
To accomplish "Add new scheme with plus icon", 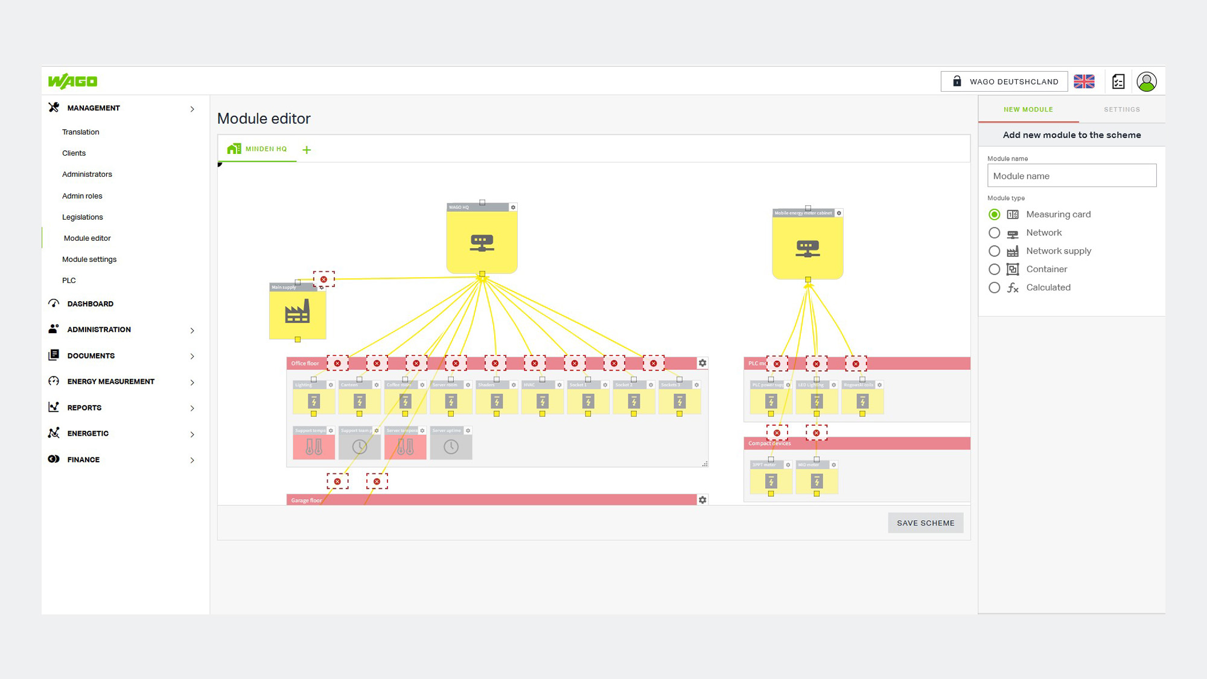I will (x=307, y=150).
